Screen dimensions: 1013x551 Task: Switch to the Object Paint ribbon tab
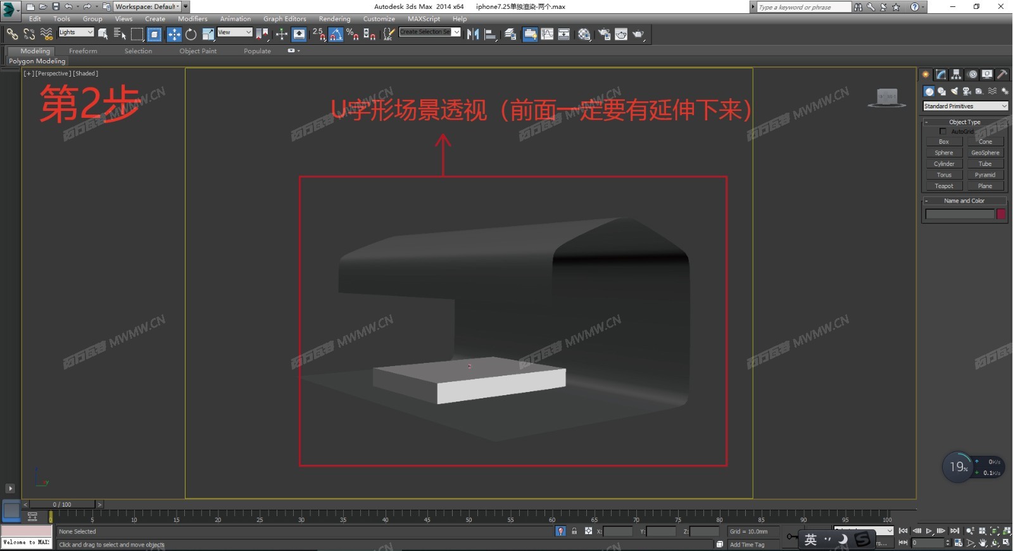coord(198,51)
